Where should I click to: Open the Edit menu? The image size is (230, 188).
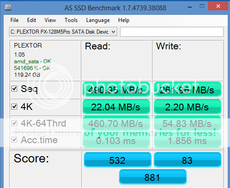(x=32, y=20)
